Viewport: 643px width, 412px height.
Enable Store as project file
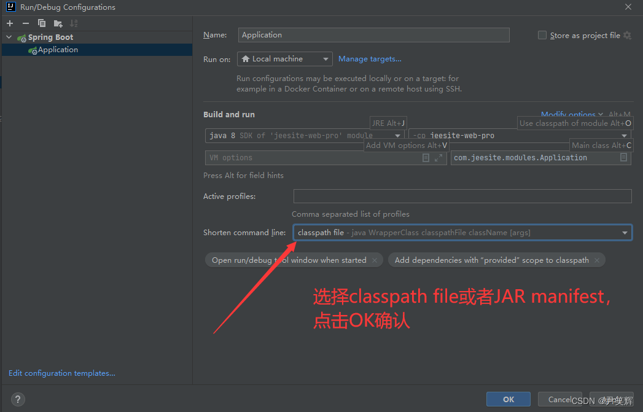coord(542,35)
